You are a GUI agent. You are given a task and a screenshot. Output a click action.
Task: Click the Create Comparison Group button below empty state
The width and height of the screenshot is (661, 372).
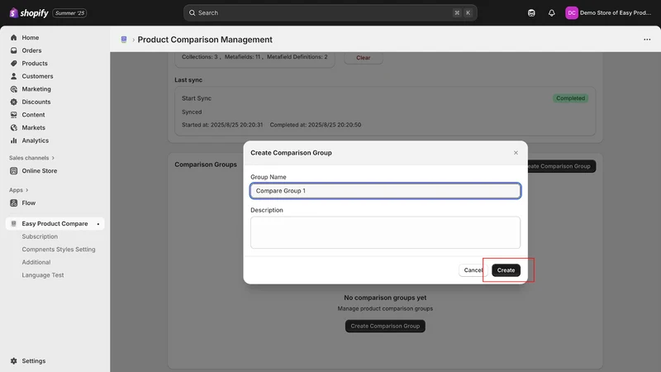385,326
